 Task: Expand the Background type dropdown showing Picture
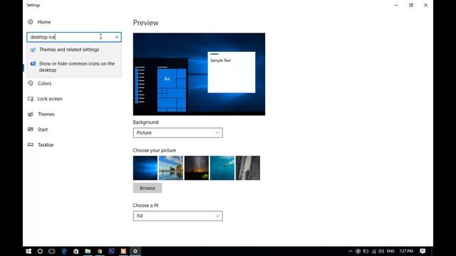[x=178, y=133]
